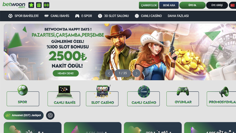Click the HEMEN DENE! banner button
This screenshot has width=236, height=133.
66,73
